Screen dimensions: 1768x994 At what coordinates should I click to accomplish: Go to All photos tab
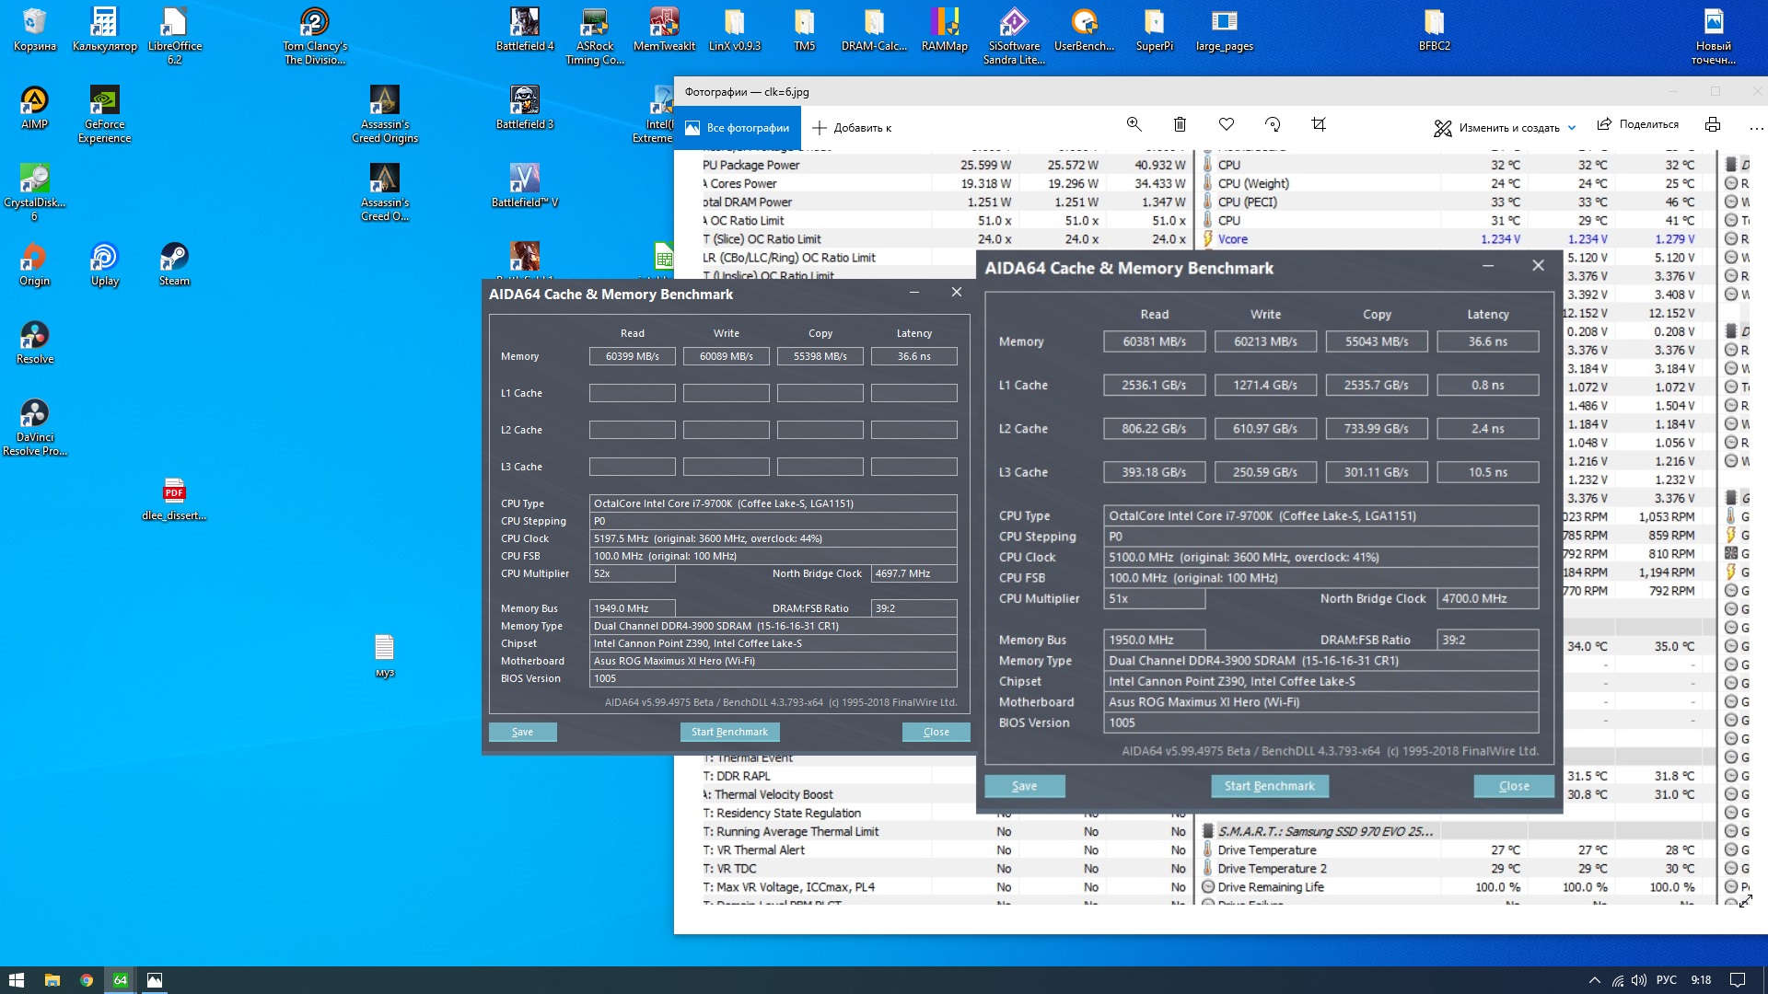pos(738,128)
